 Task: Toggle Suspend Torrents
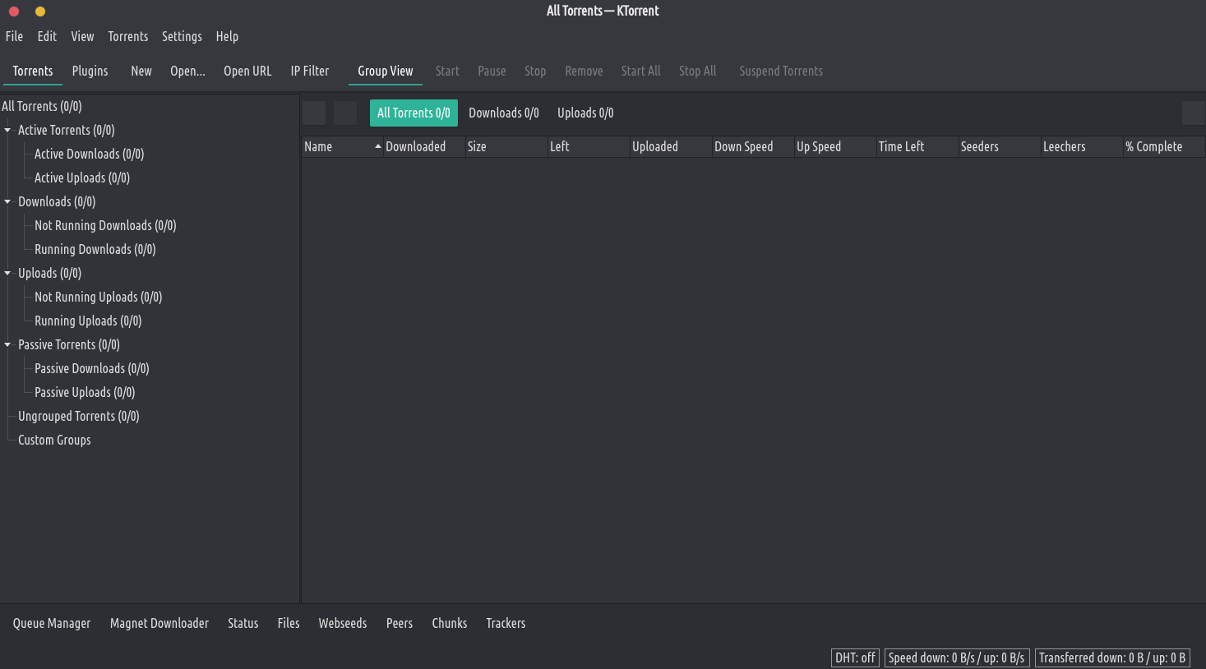pyautogui.click(x=781, y=71)
